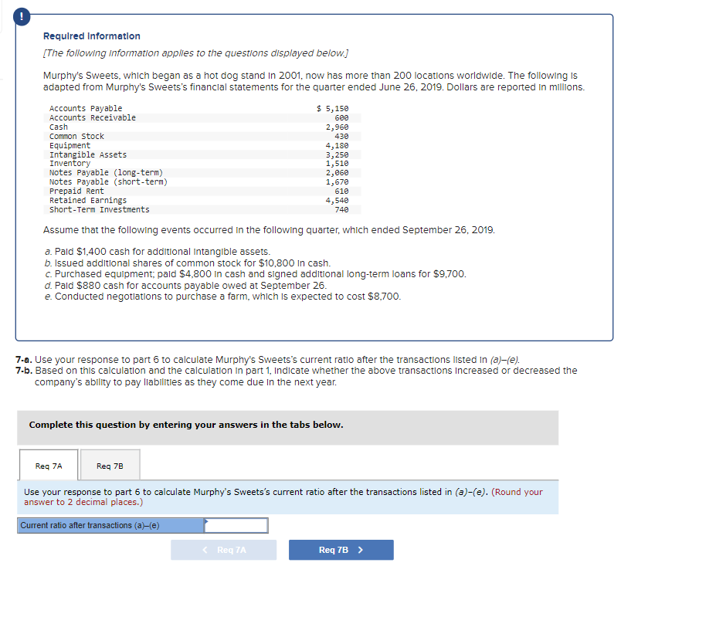The image size is (726, 617).
Task: Switch to the Req 7B tab
Action: pyautogui.click(x=110, y=466)
